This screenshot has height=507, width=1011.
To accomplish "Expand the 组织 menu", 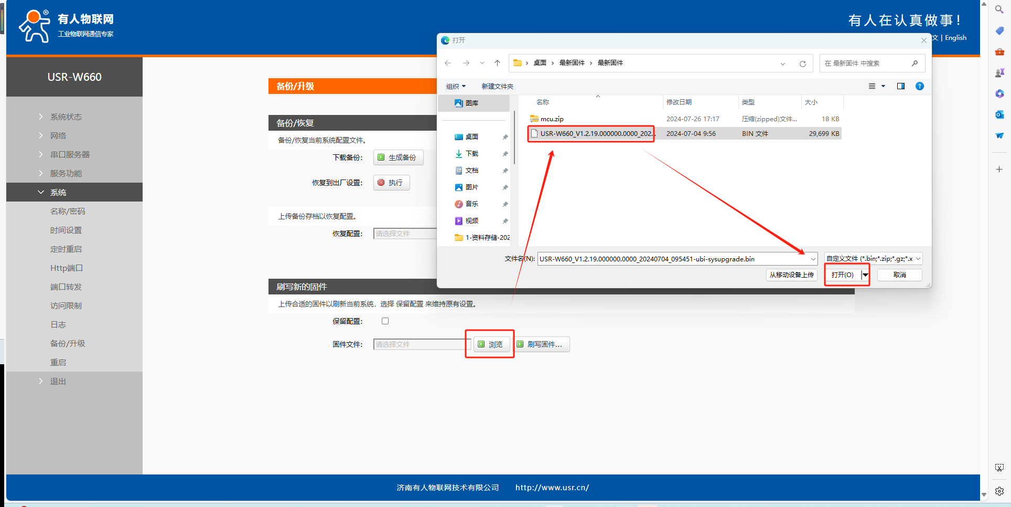I will (x=456, y=86).
